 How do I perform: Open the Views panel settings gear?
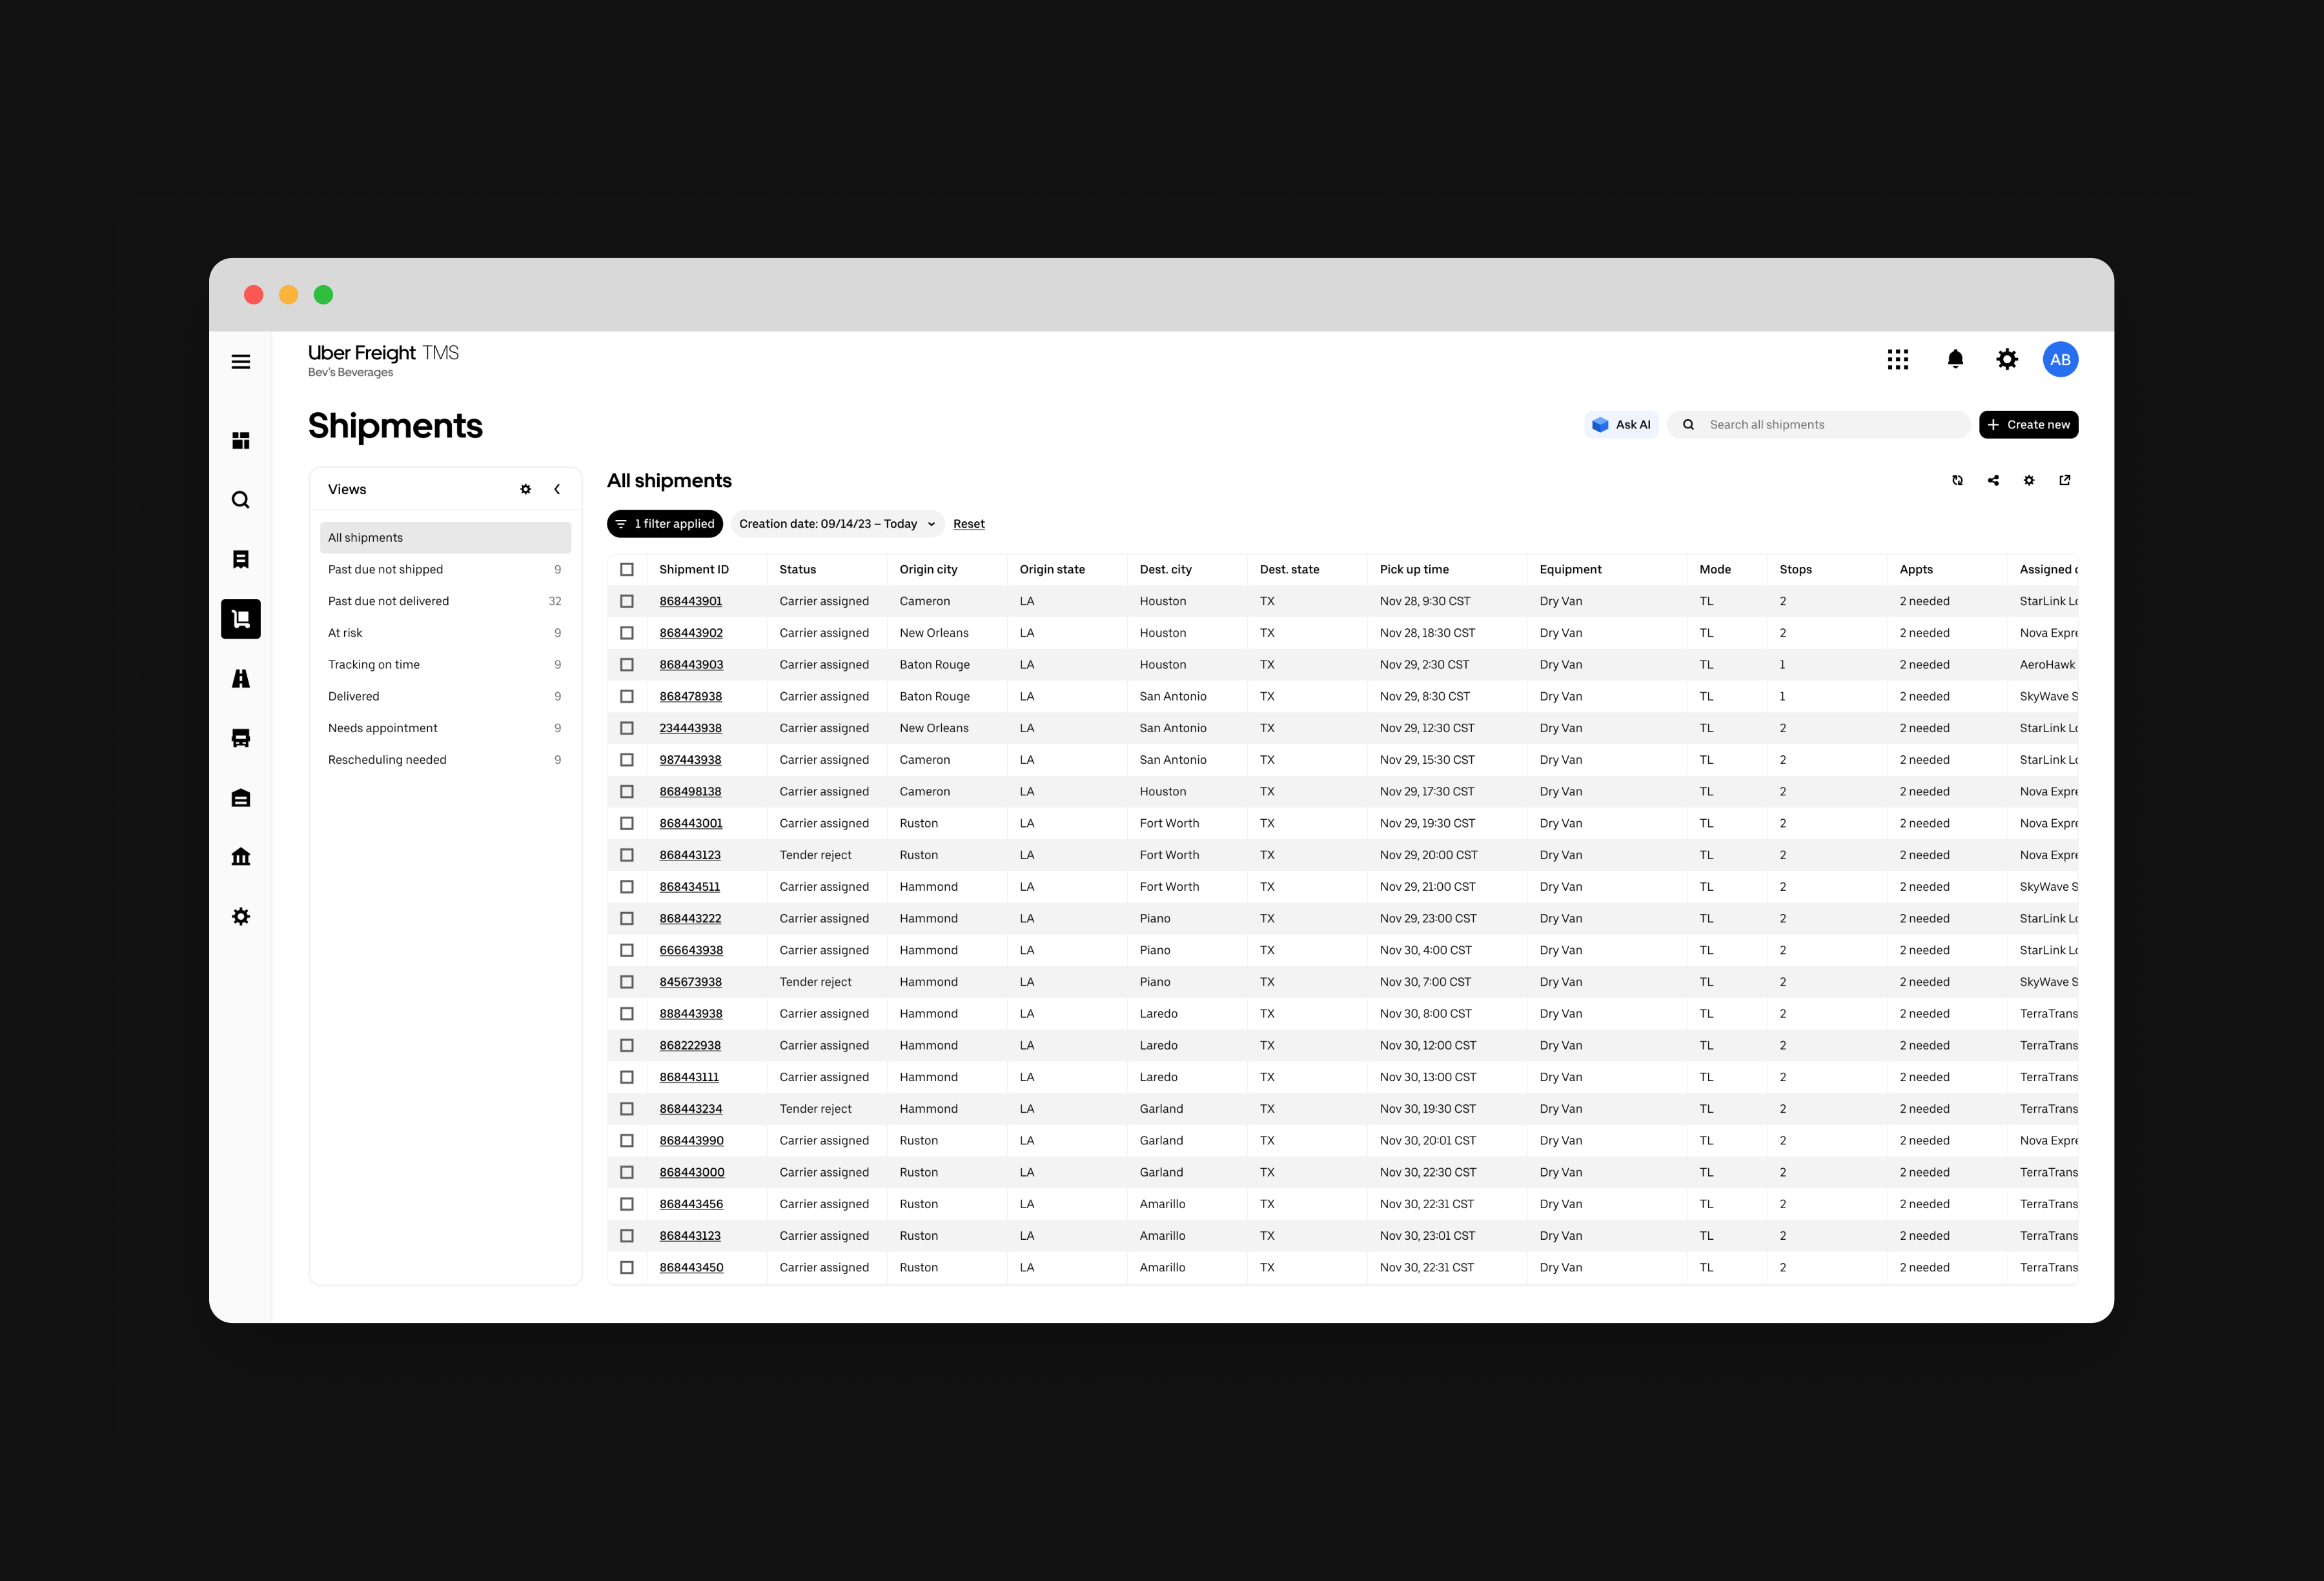tap(526, 490)
